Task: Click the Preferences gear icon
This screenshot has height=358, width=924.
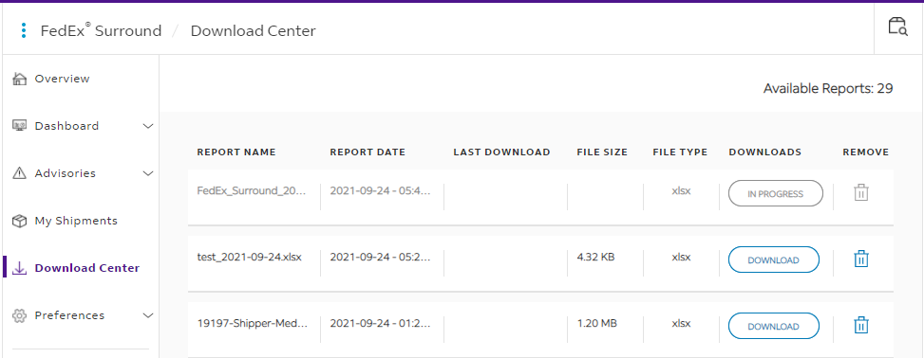Action: point(19,315)
